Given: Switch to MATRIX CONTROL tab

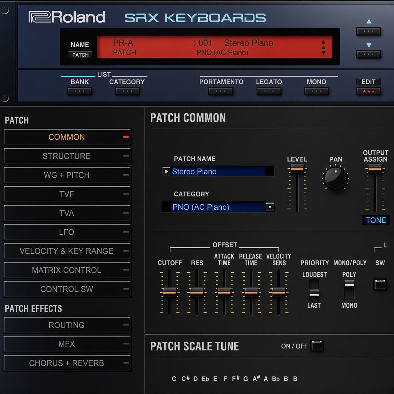Looking at the screenshot, I should tap(67, 270).
